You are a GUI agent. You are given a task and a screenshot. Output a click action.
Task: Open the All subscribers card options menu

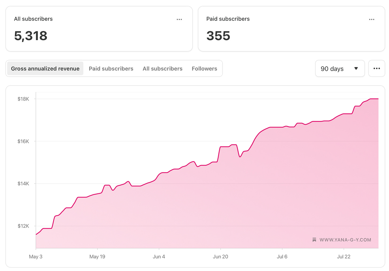pos(179,19)
